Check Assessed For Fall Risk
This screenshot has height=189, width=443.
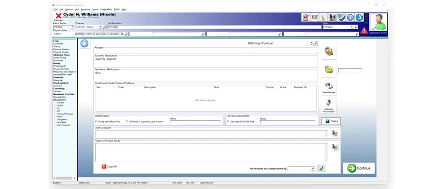pos(228,122)
